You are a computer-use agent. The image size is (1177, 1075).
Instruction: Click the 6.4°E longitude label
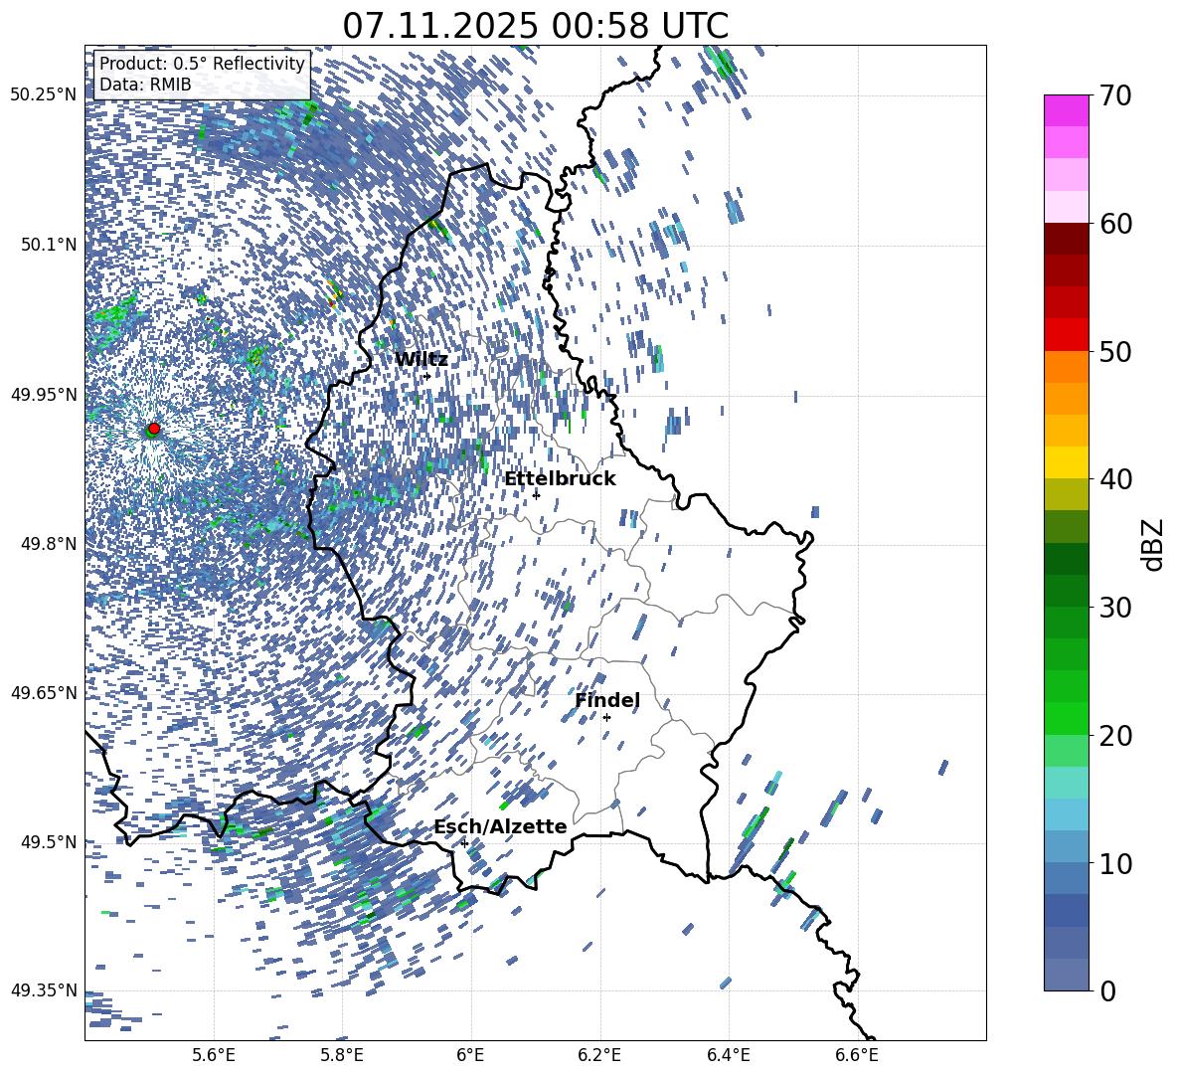tap(729, 1055)
